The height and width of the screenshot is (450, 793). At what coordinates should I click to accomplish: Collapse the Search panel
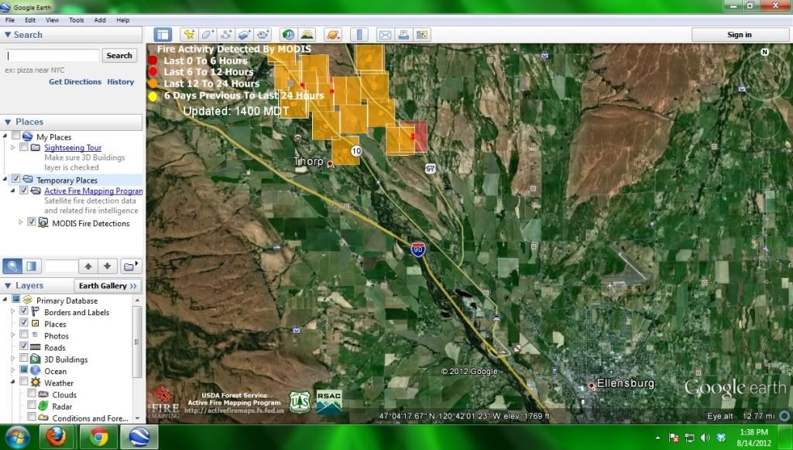[x=8, y=34]
